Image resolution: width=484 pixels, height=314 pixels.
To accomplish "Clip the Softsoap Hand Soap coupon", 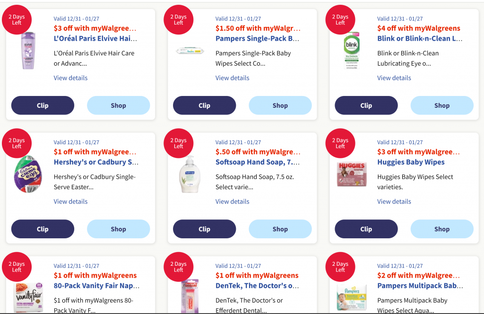I will point(204,228).
